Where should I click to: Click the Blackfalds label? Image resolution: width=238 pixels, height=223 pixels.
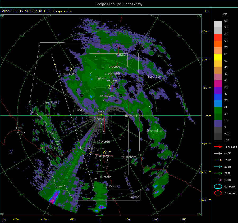pyautogui.click(x=112, y=73)
